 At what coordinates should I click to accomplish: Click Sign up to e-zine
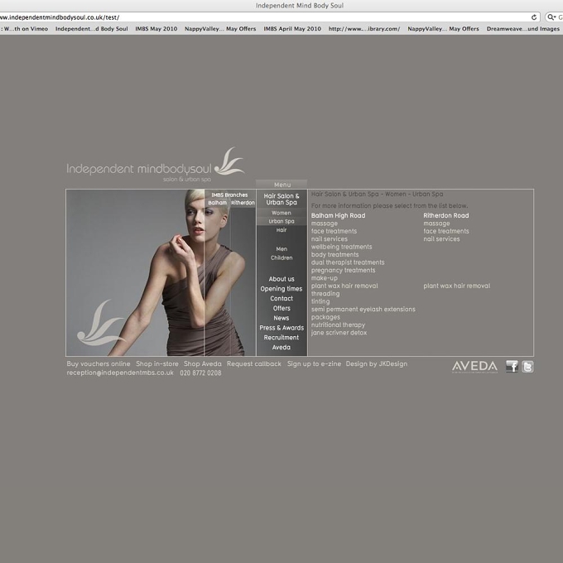point(314,363)
